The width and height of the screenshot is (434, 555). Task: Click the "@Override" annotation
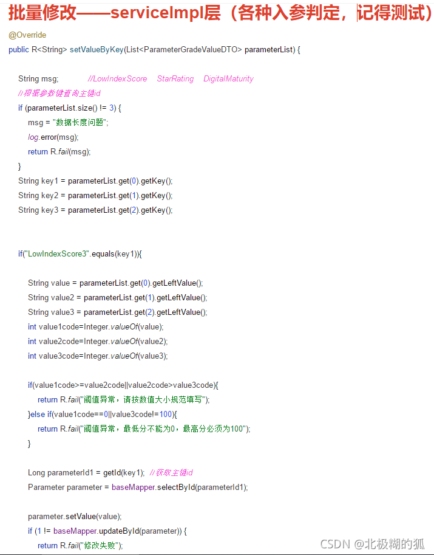coord(27,35)
